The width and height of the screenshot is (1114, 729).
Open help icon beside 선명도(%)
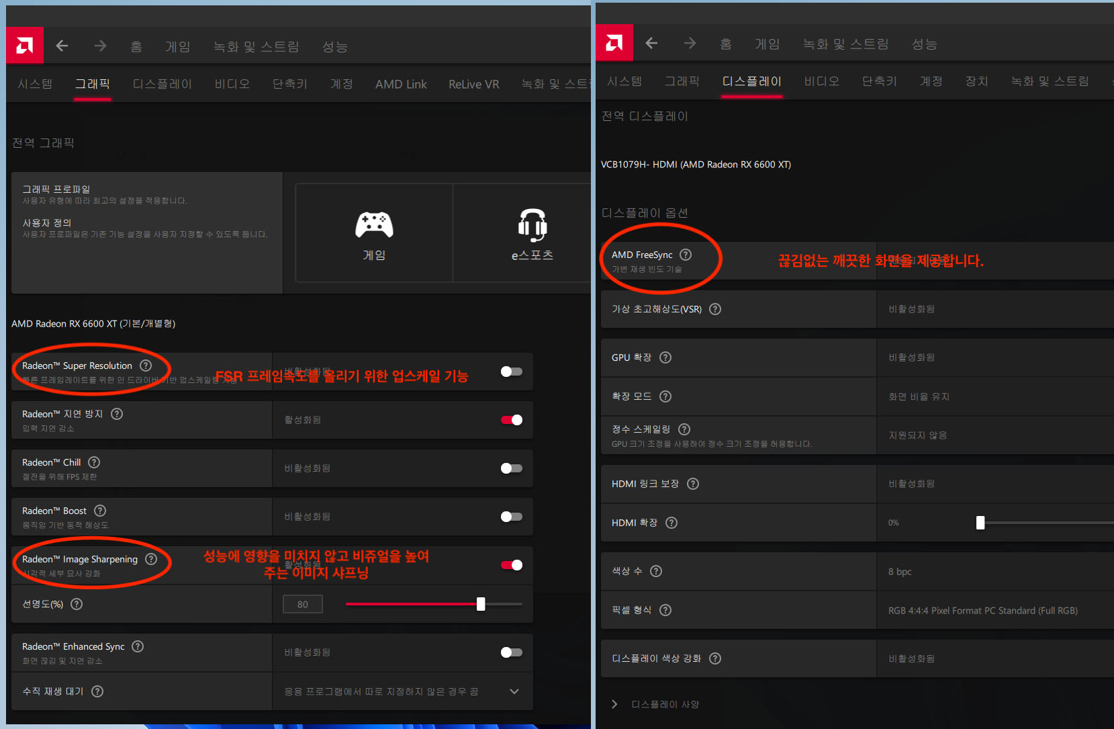[x=77, y=604]
